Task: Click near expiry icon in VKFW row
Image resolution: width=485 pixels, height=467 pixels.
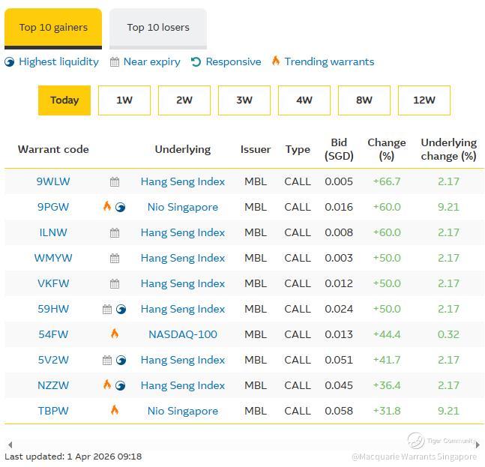Action: [115, 283]
